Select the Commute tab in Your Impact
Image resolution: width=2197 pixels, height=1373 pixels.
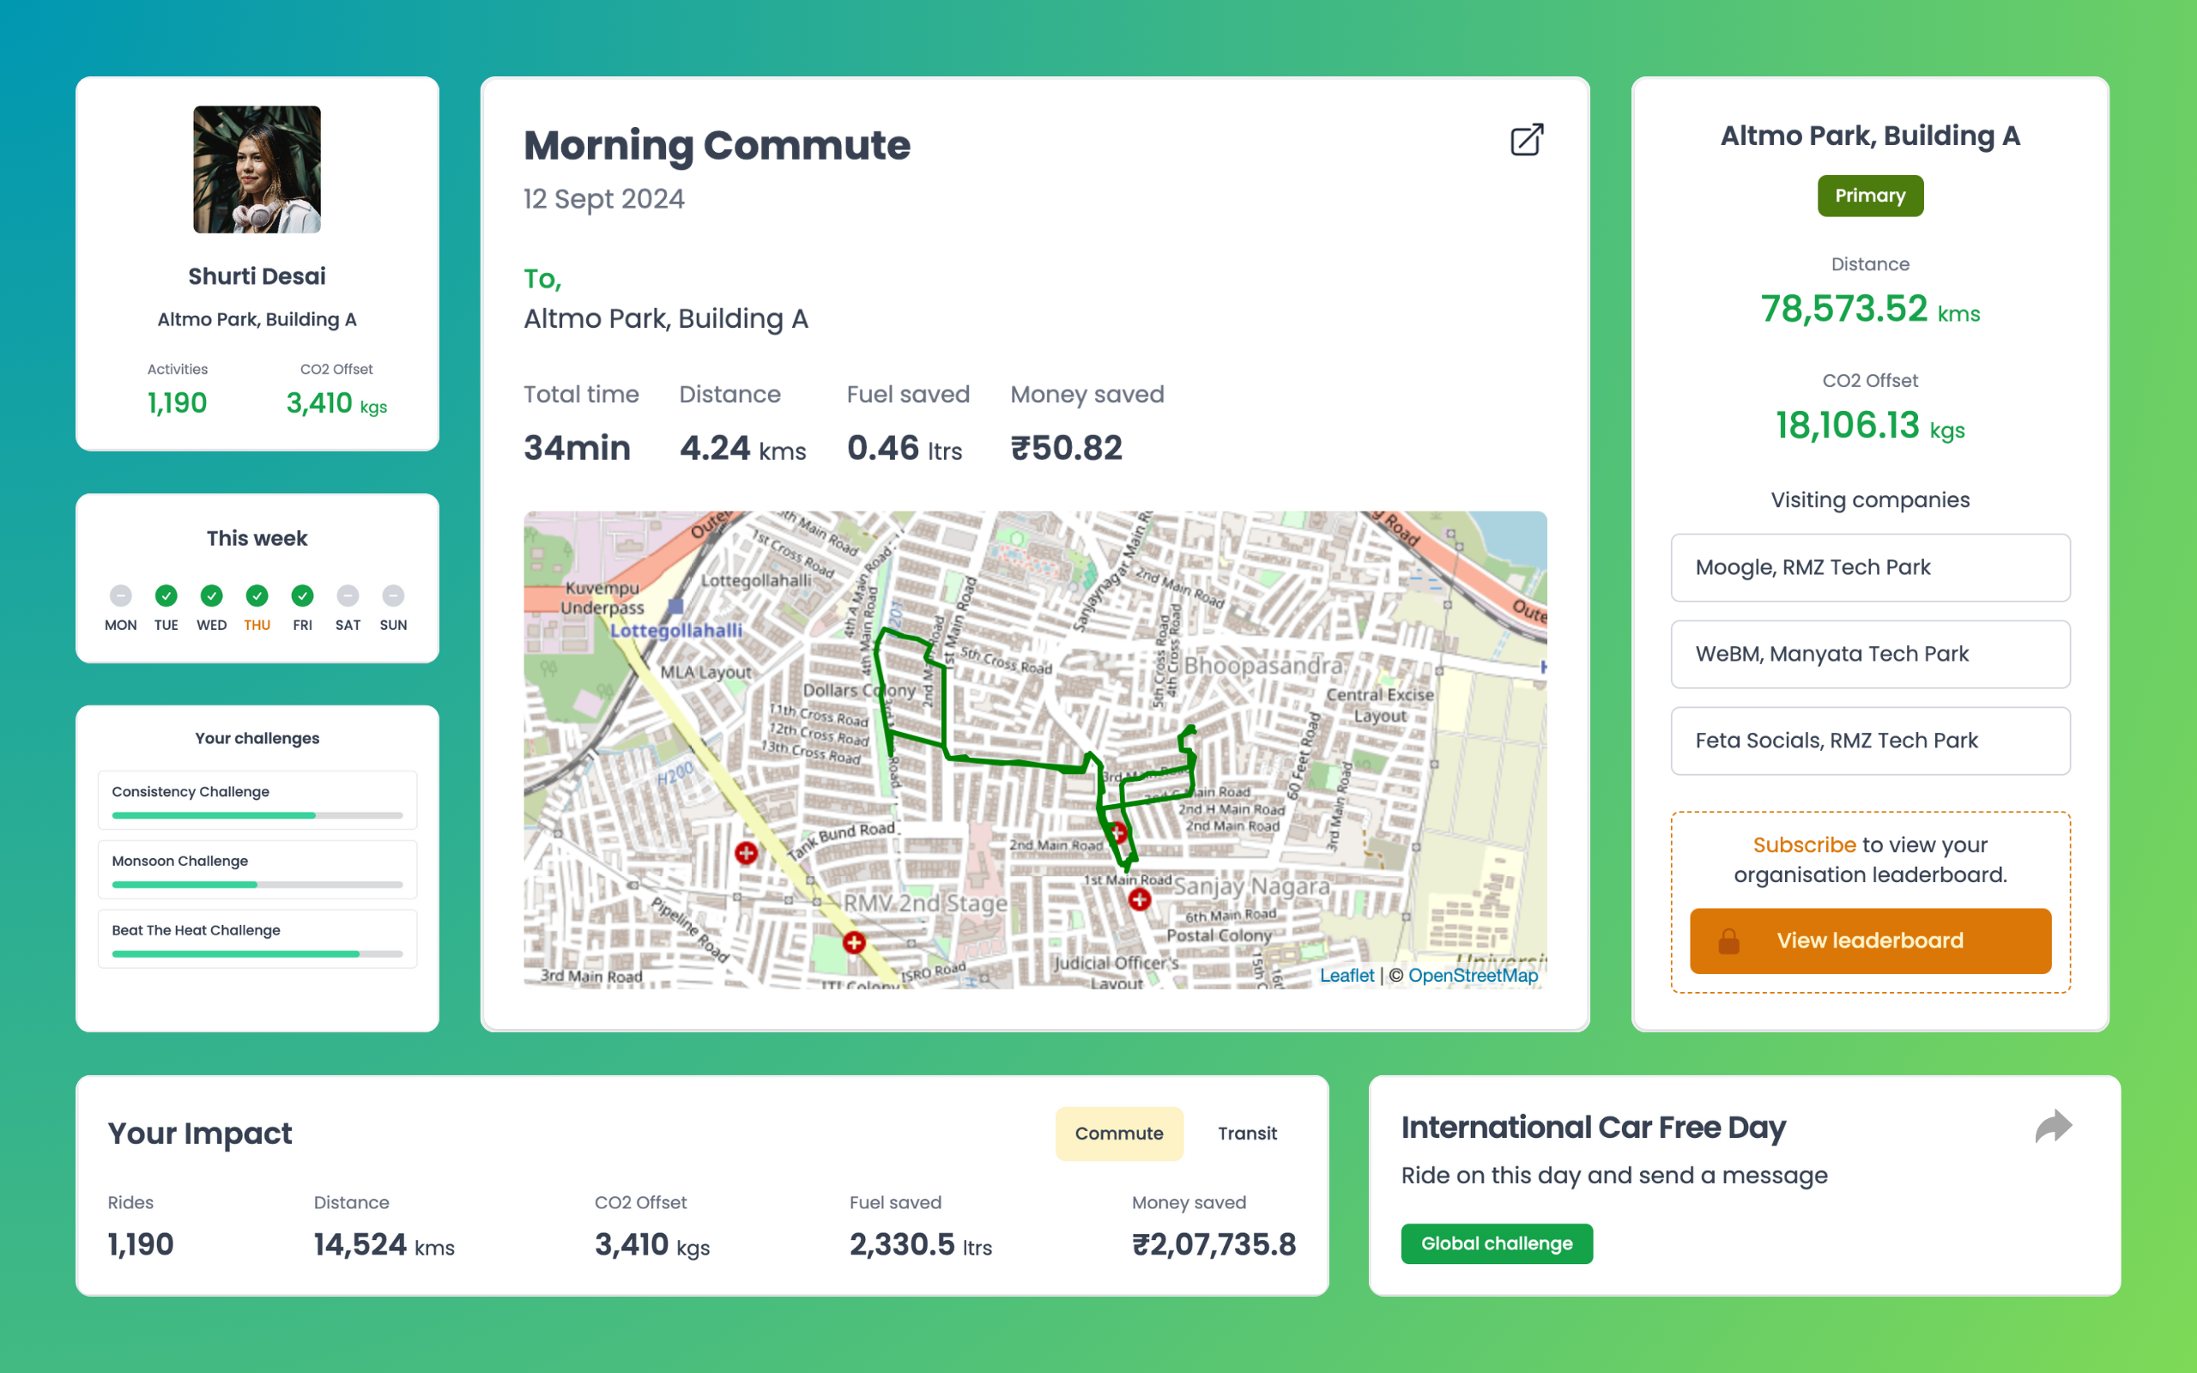pyautogui.click(x=1118, y=1134)
